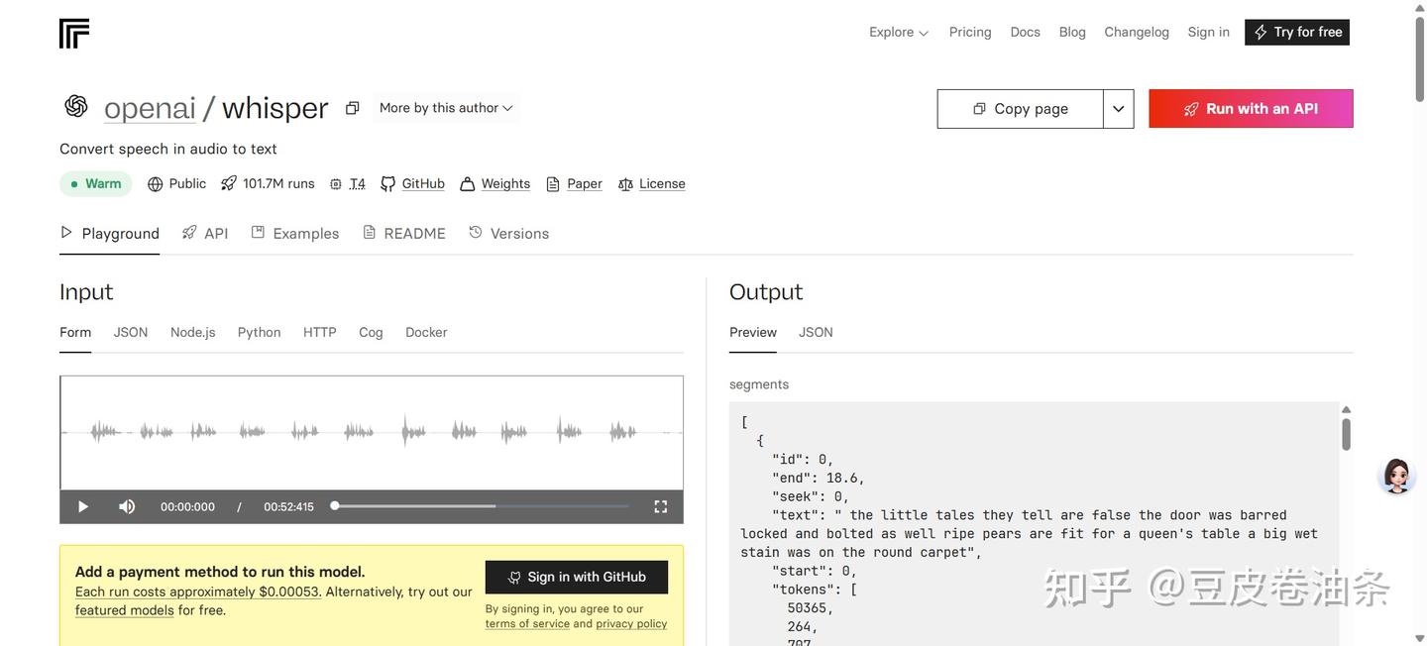Switch to the Examples tab

click(295, 233)
